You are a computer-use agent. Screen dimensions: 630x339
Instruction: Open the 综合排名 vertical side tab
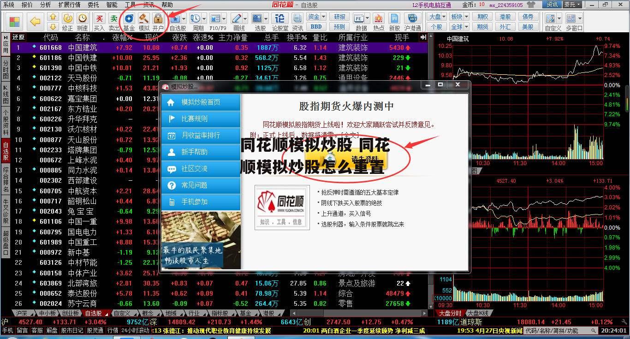[6, 179]
